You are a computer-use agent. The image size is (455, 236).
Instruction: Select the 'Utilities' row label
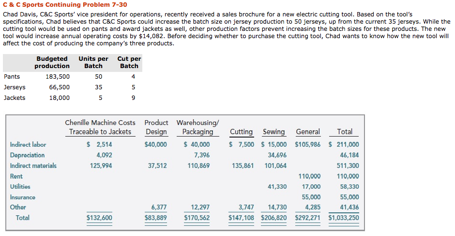[20, 187]
